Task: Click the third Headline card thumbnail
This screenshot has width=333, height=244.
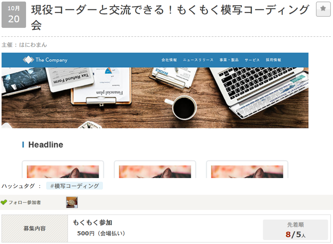Action: [x=247, y=172]
